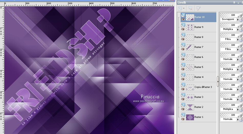Viewport: 243px width, 134px height.
Task: Click the link chain icon for Raster 1
Action: (x=241, y=115)
